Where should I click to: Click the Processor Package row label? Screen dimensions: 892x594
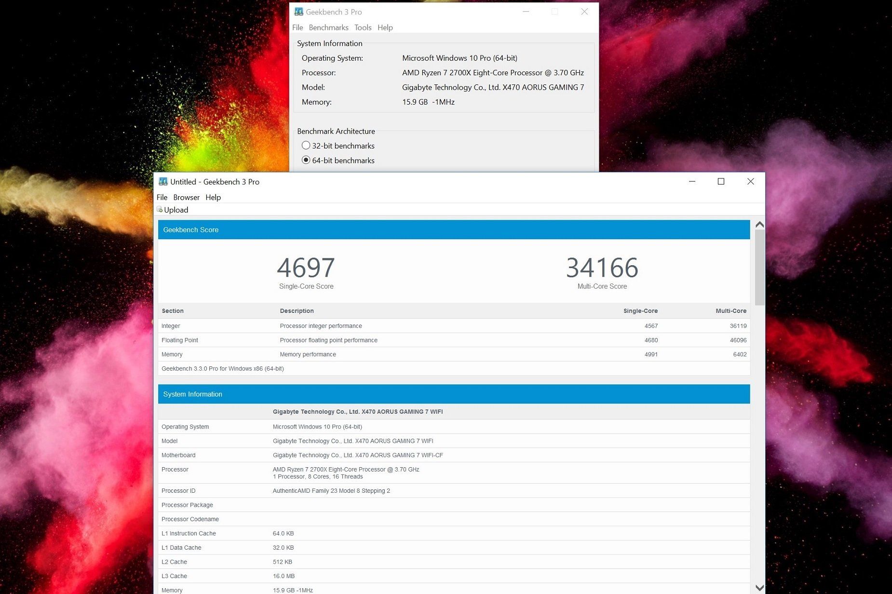pos(187,505)
